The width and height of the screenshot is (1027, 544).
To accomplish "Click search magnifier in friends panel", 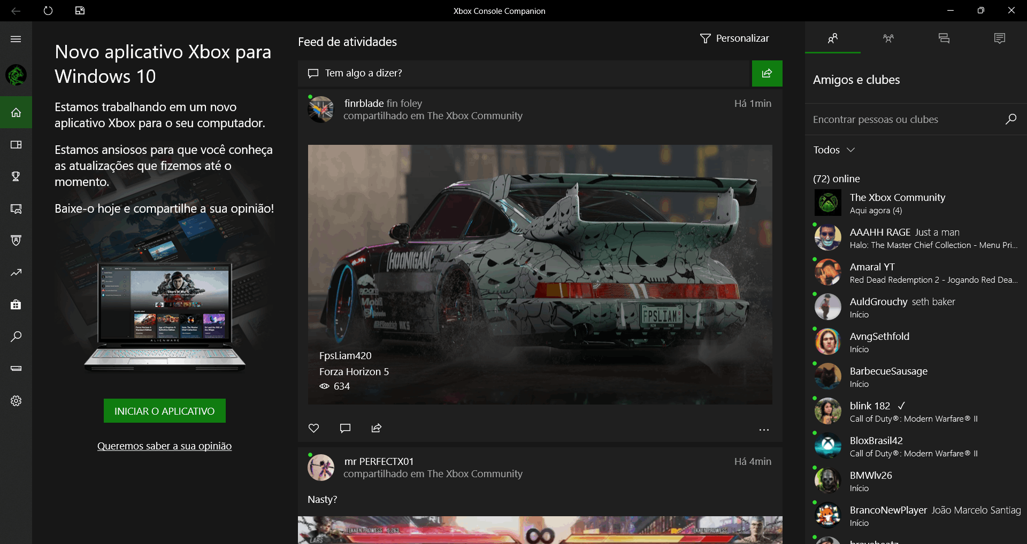I will tap(1010, 119).
